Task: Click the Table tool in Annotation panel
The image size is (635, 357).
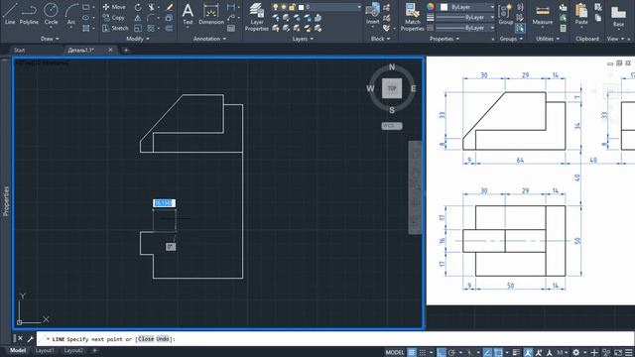Action: pos(231,28)
